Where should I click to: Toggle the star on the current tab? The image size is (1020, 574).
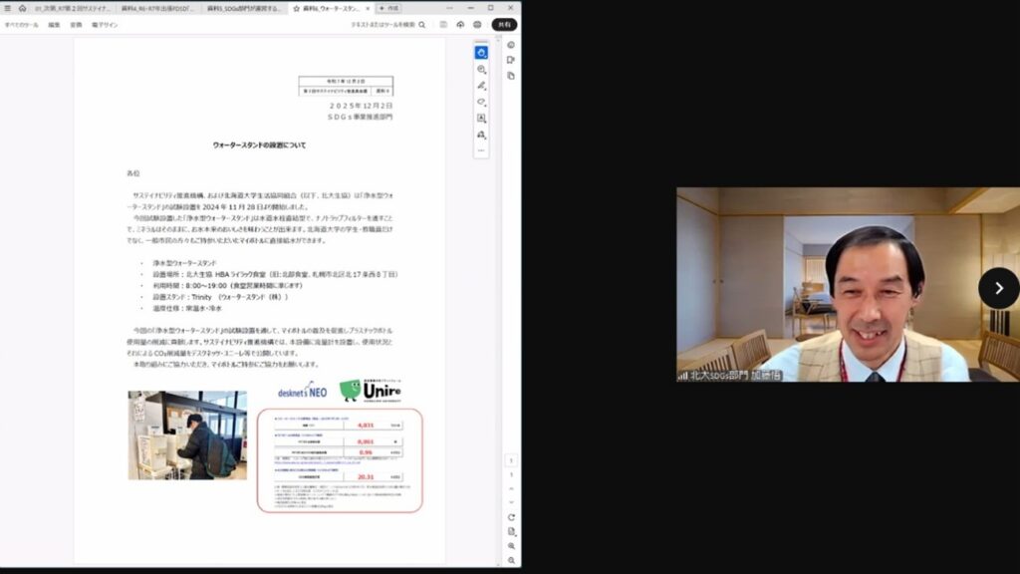(296, 8)
